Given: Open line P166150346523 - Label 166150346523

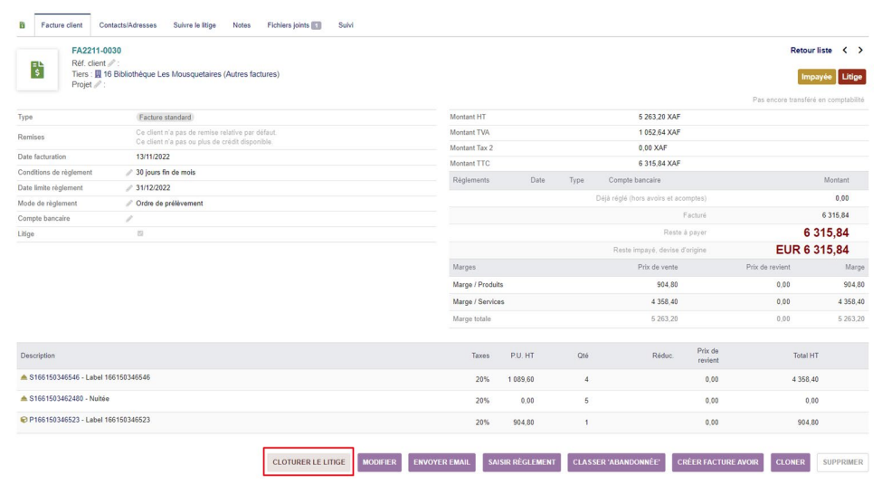Looking at the screenshot, I should click(90, 420).
